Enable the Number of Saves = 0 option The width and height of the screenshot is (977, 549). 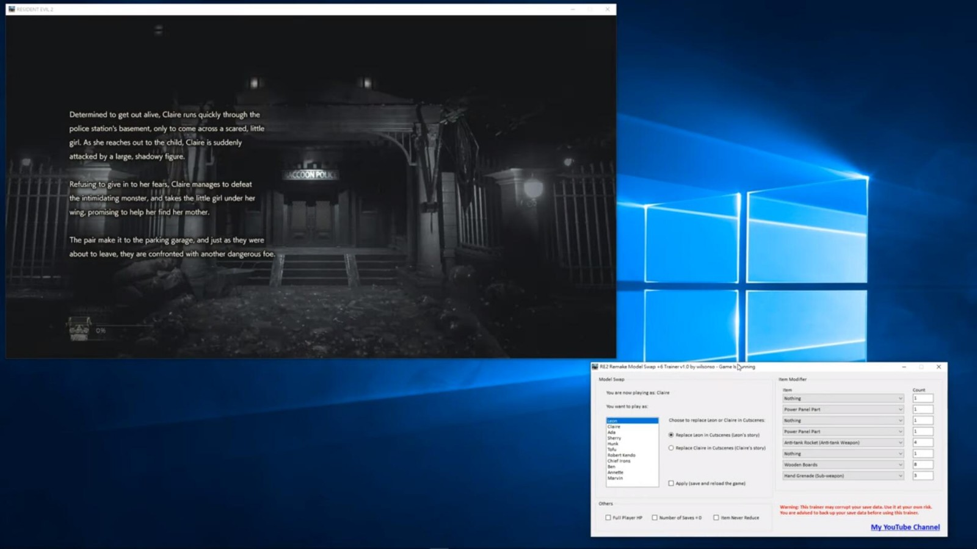tap(655, 517)
